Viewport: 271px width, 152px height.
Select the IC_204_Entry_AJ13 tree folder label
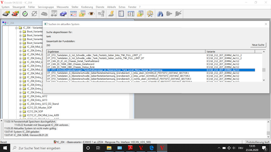click(37, 100)
